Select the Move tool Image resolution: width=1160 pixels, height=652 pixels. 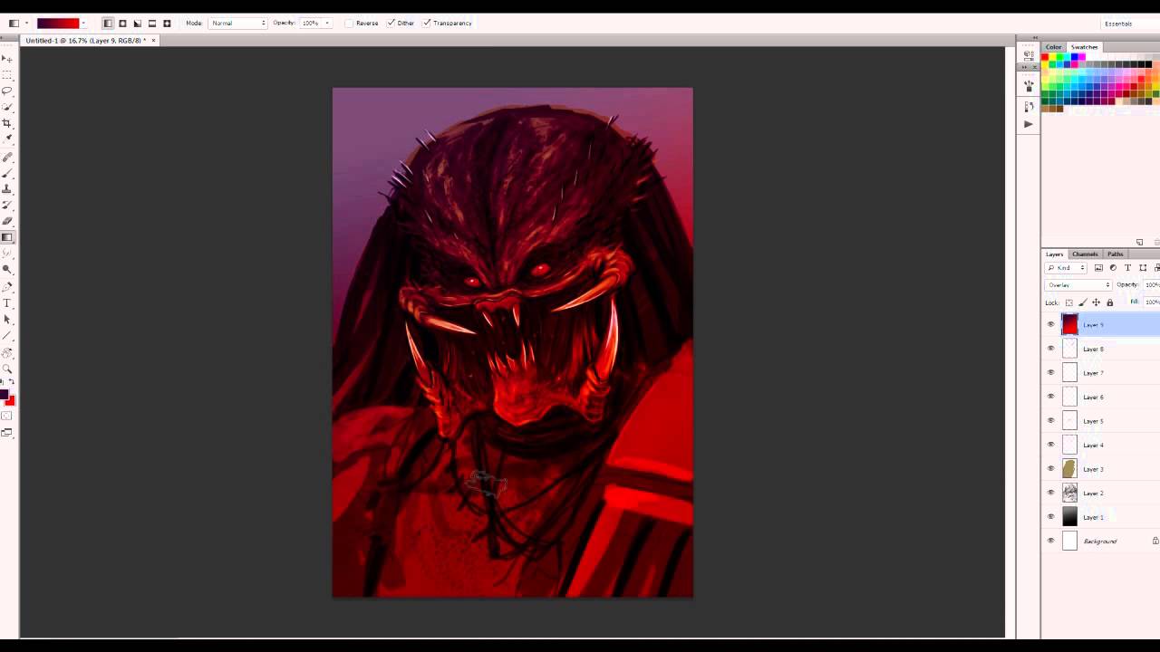coord(6,59)
